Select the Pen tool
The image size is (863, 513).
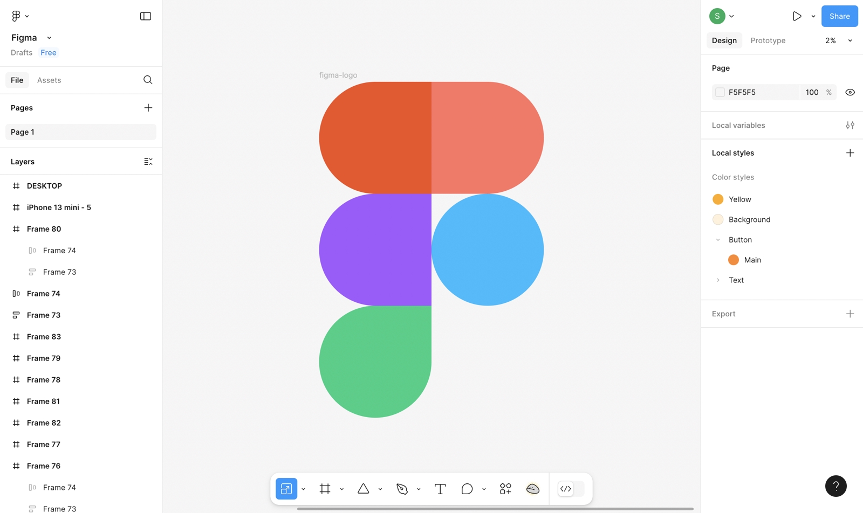[x=402, y=489]
